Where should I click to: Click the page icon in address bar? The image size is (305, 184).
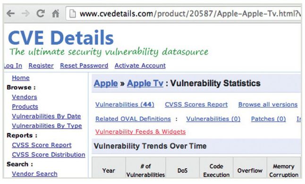73,14
